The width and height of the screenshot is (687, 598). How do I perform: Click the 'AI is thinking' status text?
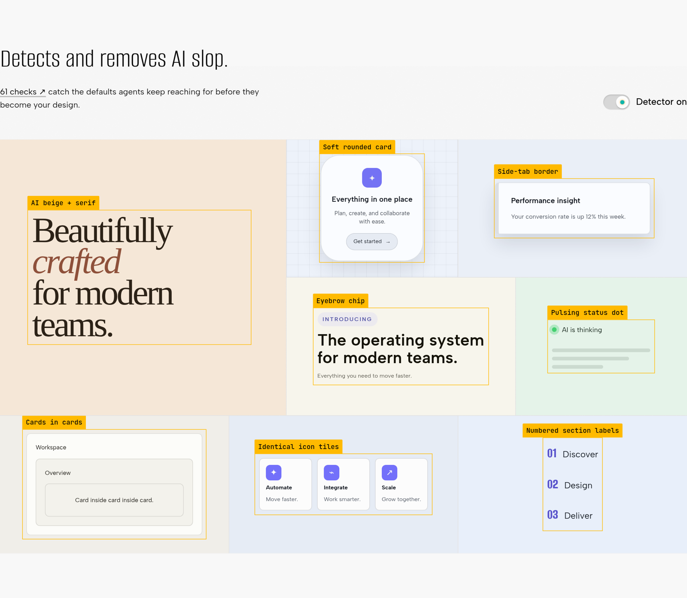click(582, 330)
